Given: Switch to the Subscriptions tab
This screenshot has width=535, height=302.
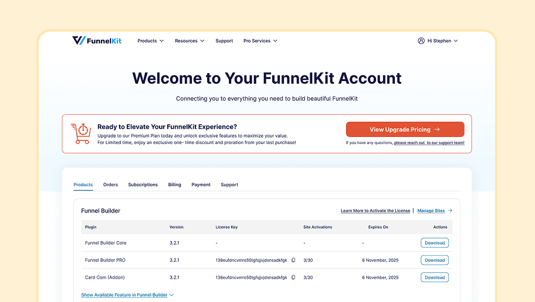Looking at the screenshot, I should click(x=143, y=184).
